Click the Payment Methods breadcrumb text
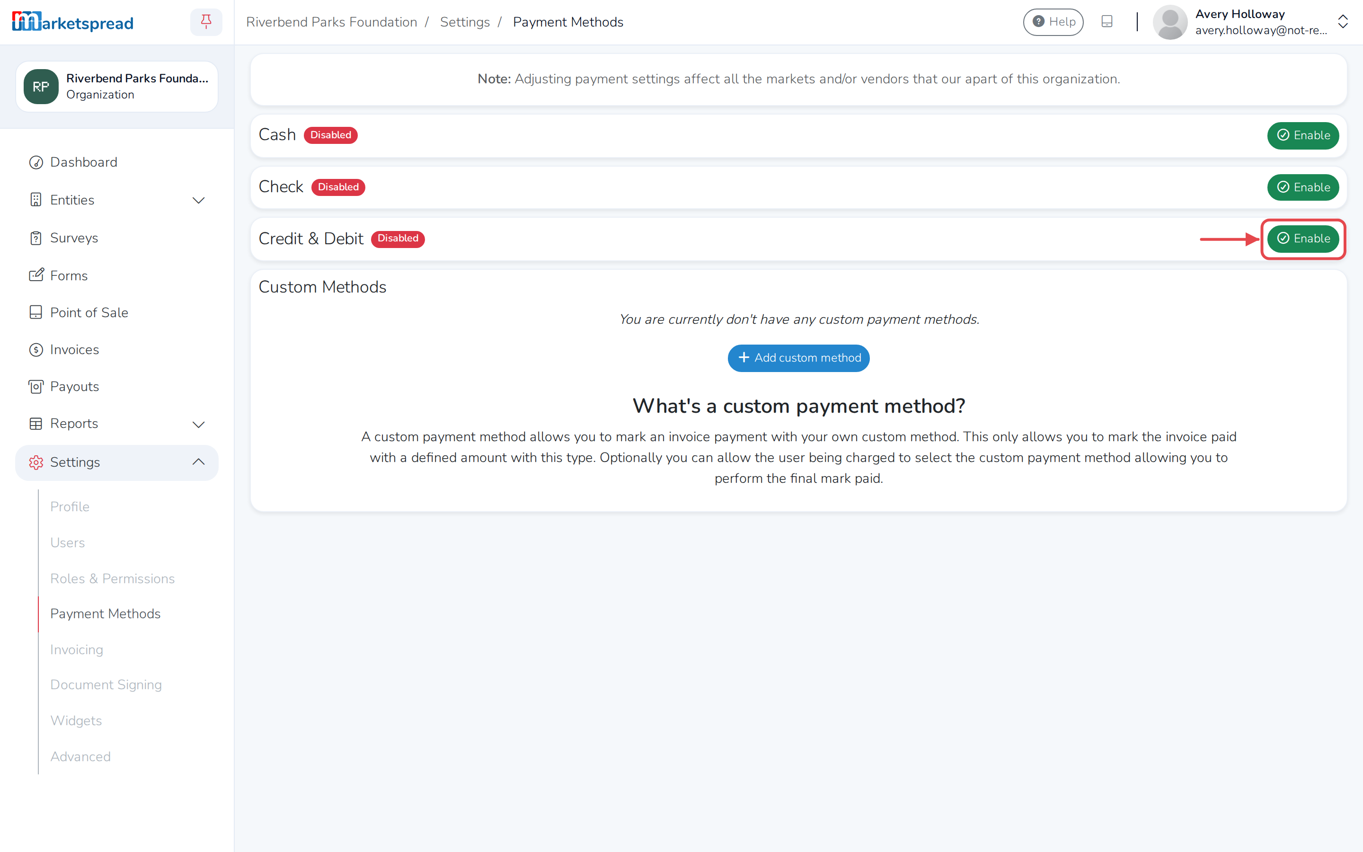The image size is (1363, 852). tap(568, 22)
